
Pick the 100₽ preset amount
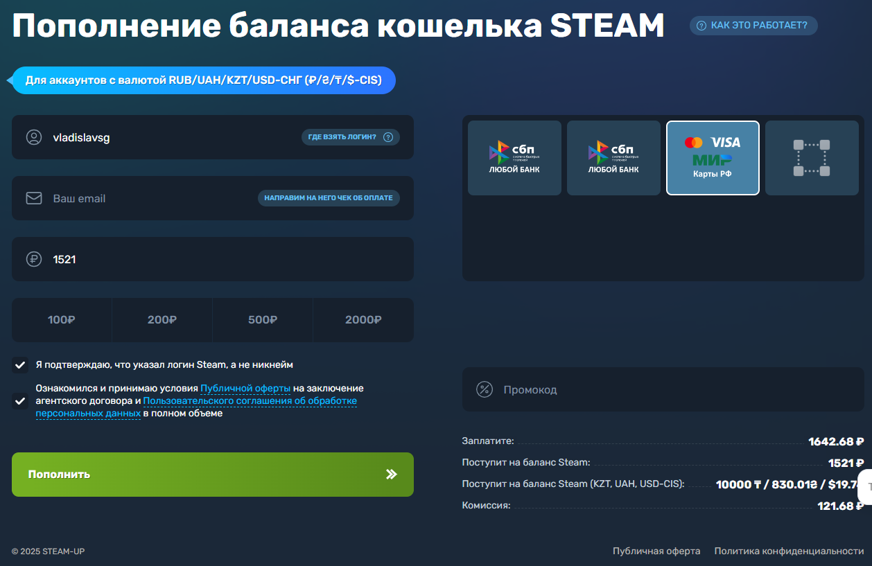(62, 320)
